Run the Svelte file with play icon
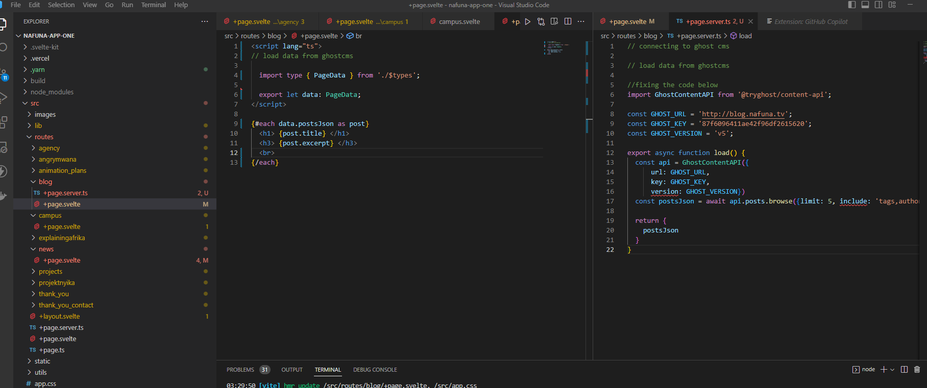Viewport: 927px width, 388px height. [x=527, y=21]
